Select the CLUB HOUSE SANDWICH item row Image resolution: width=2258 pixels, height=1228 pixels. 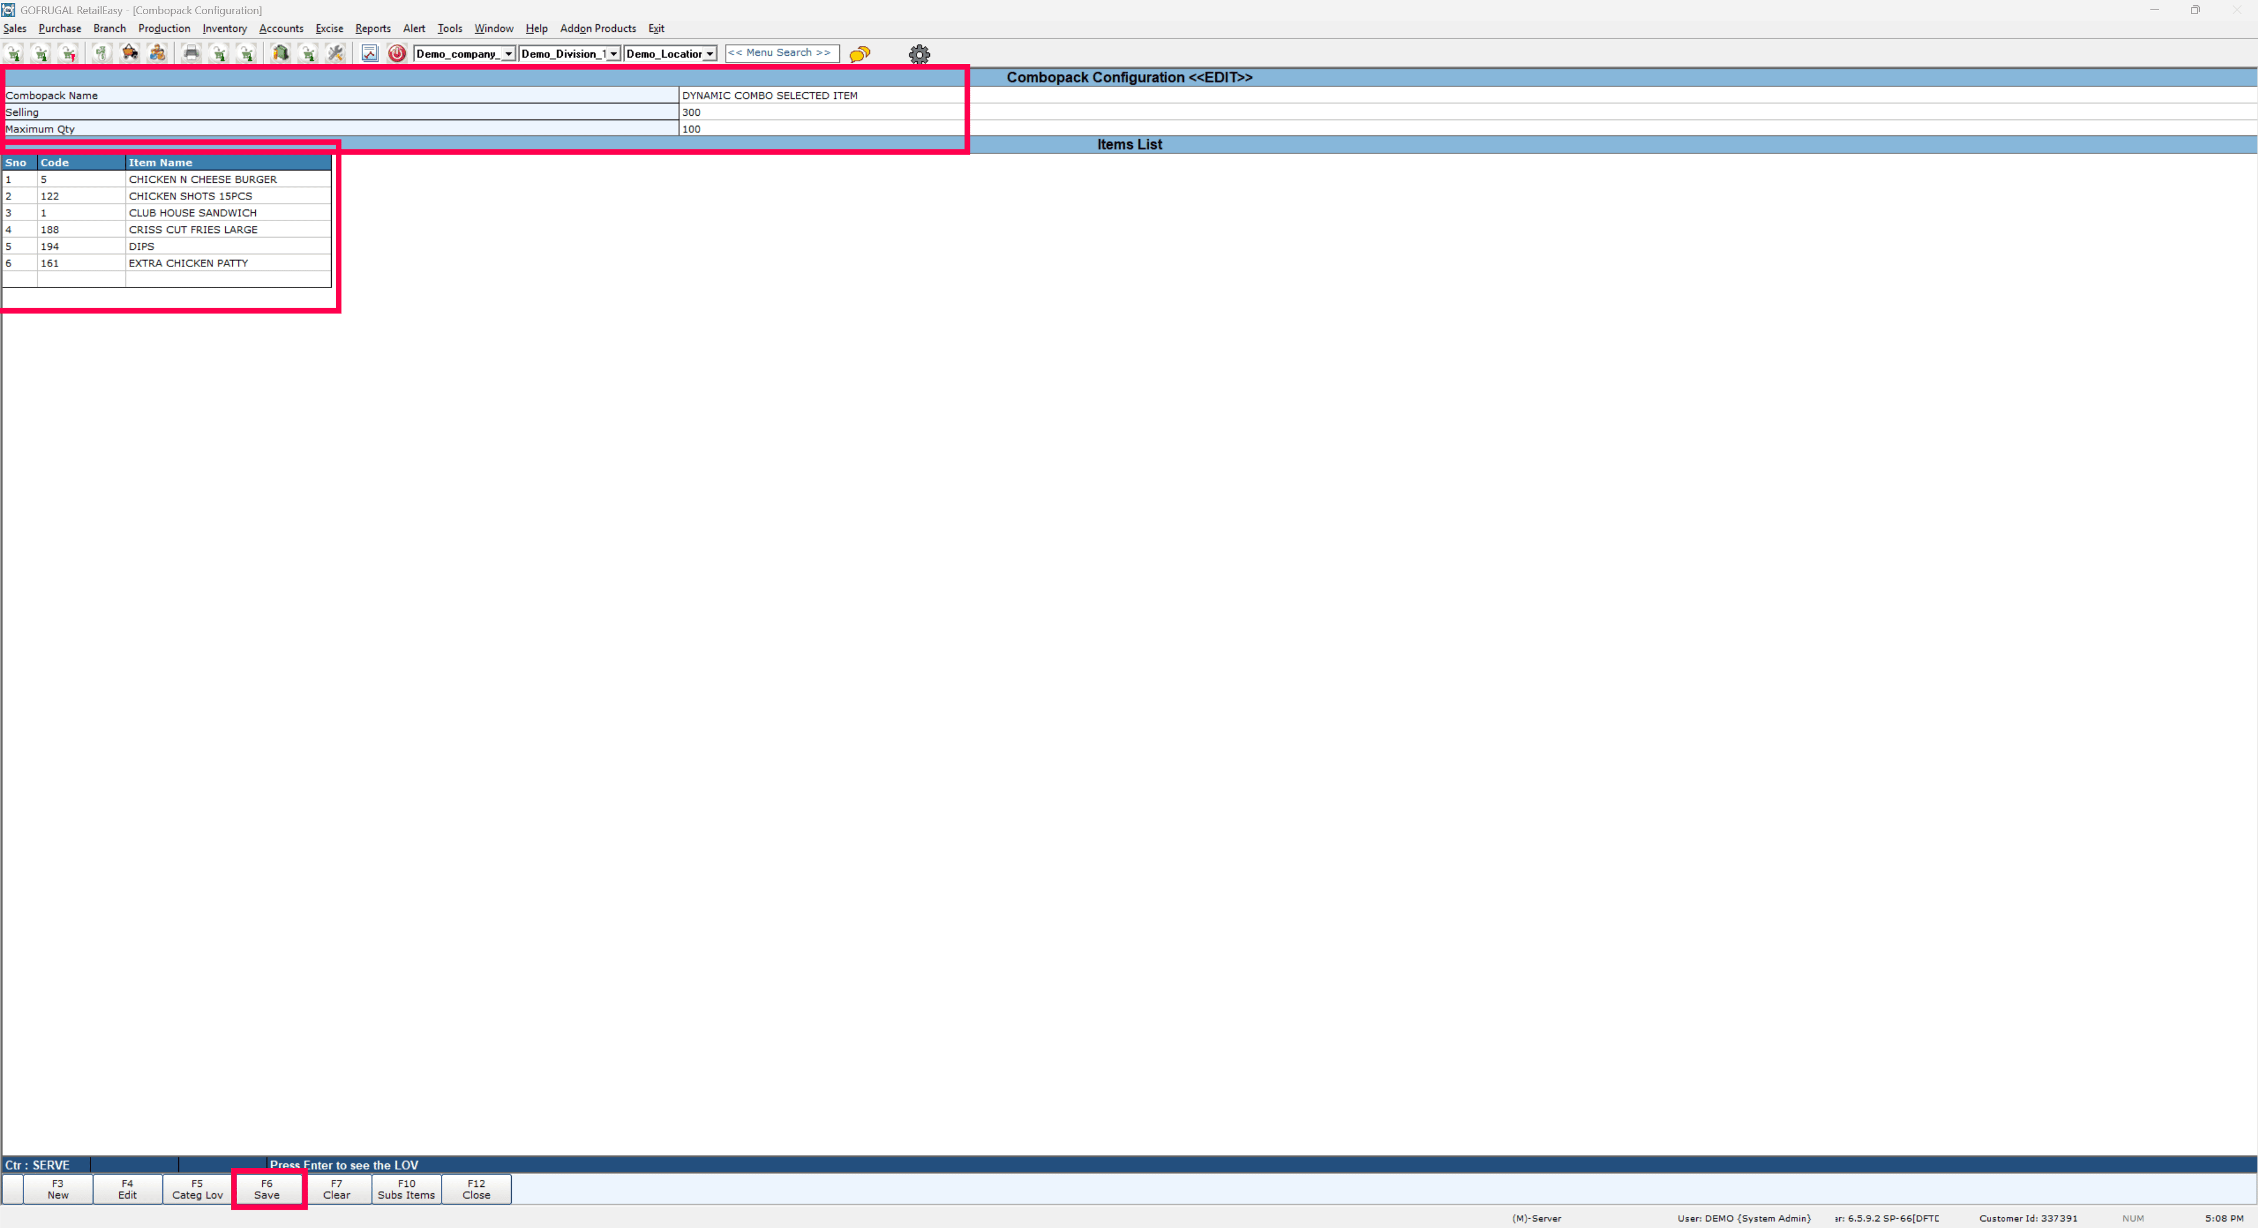pos(193,213)
